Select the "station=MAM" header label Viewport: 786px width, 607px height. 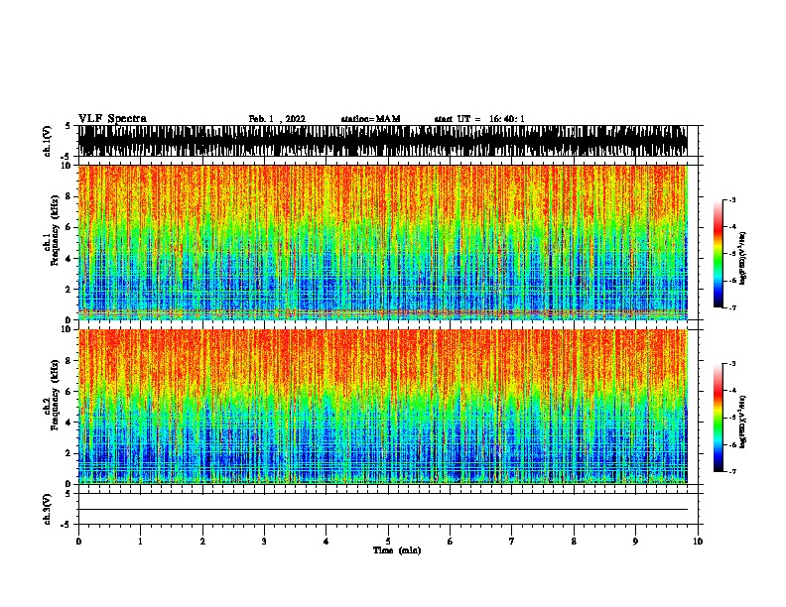[x=370, y=119]
